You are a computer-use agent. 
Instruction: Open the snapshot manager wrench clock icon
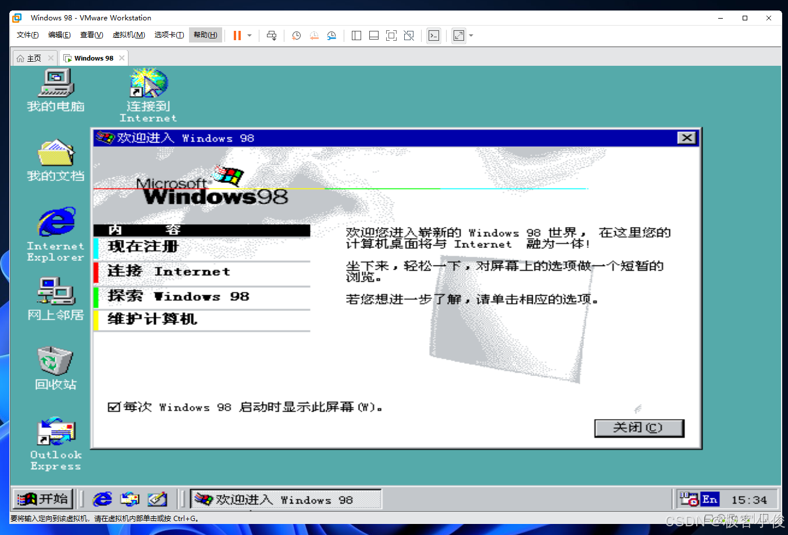(331, 36)
